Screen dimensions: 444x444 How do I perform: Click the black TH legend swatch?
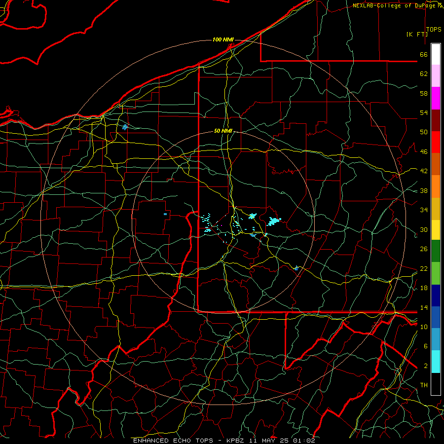[436, 384]
